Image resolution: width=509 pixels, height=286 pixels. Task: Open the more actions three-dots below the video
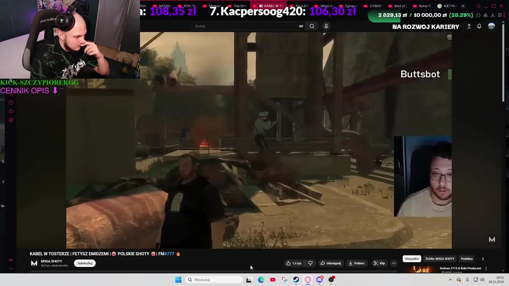point(394,263)
